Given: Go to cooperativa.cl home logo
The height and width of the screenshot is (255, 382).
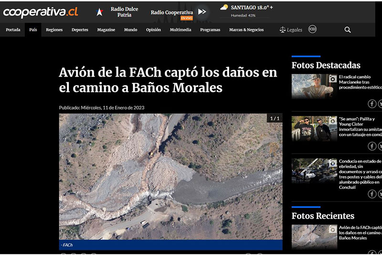Looking at the screenshot, I should point(41,12).
